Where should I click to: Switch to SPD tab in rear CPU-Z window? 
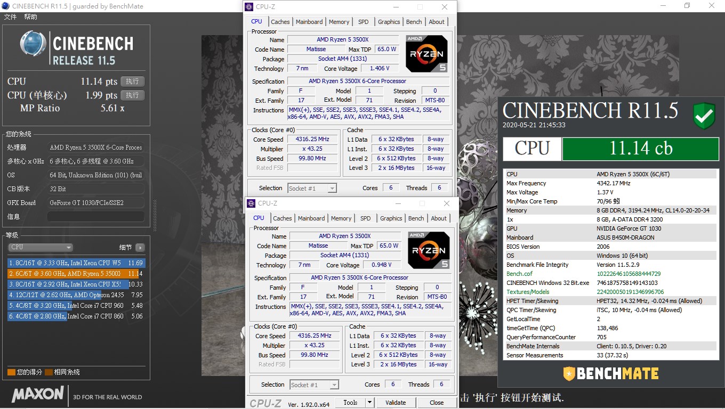pos(364,22)
